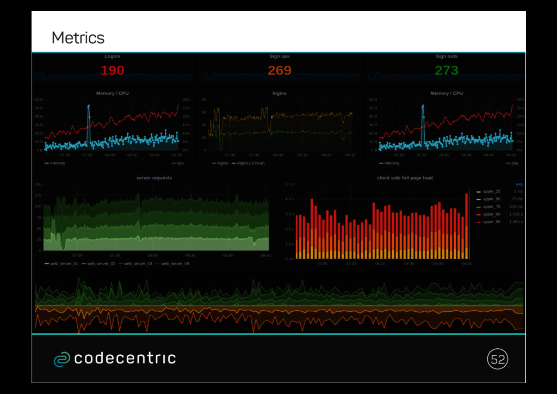Toggle memory series in left Memory / CPU legend
Screen dimensions: 557x394
55,163
